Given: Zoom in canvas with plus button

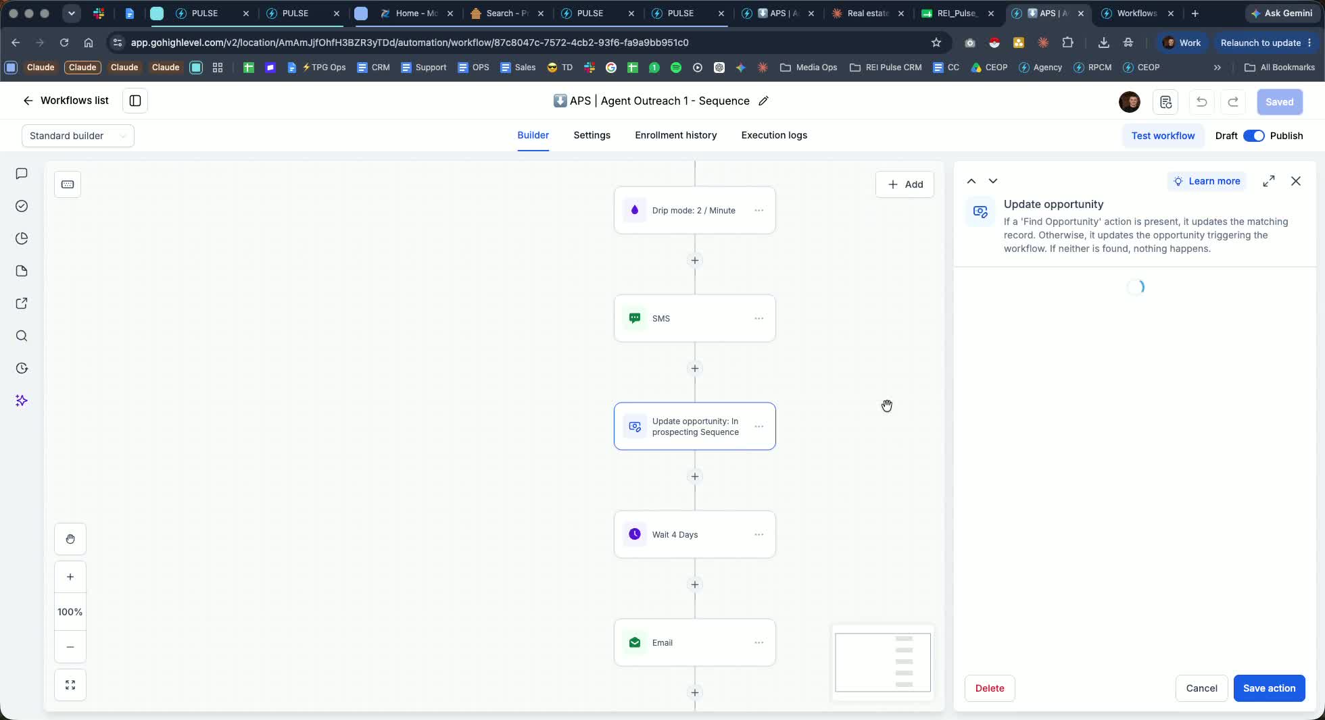Looking at the screenshot, I should [x=70, y=577].
